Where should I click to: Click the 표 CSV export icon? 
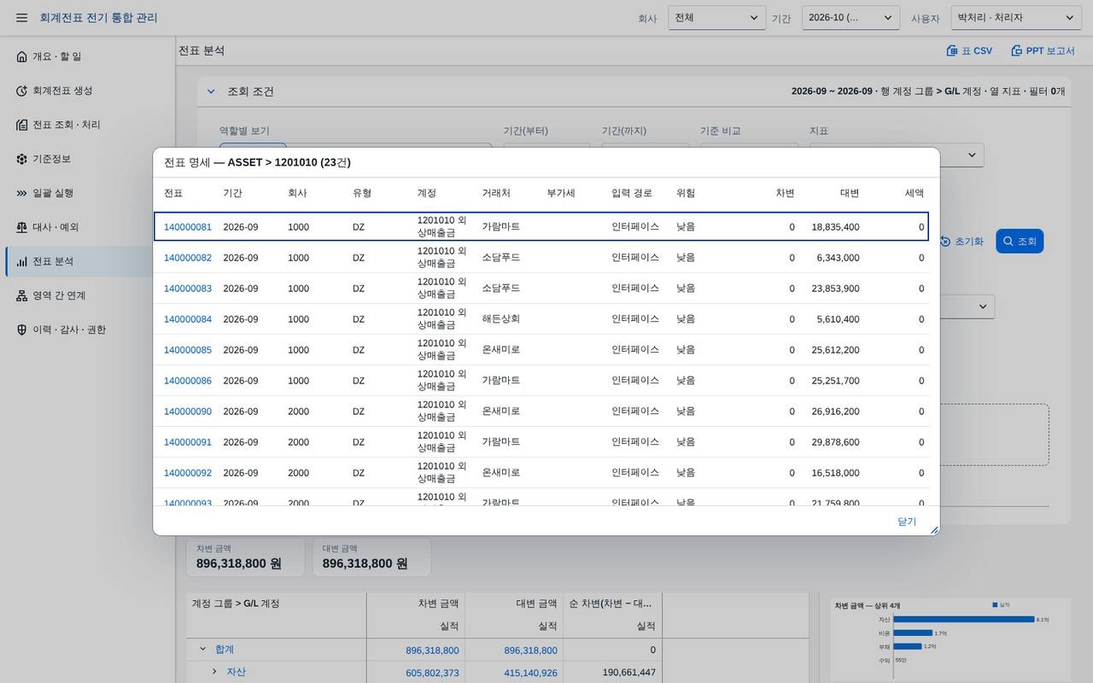tap(952, 51)
